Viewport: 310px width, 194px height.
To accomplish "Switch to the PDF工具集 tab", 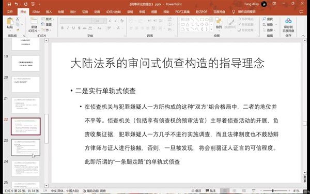I will pos(182,12).
